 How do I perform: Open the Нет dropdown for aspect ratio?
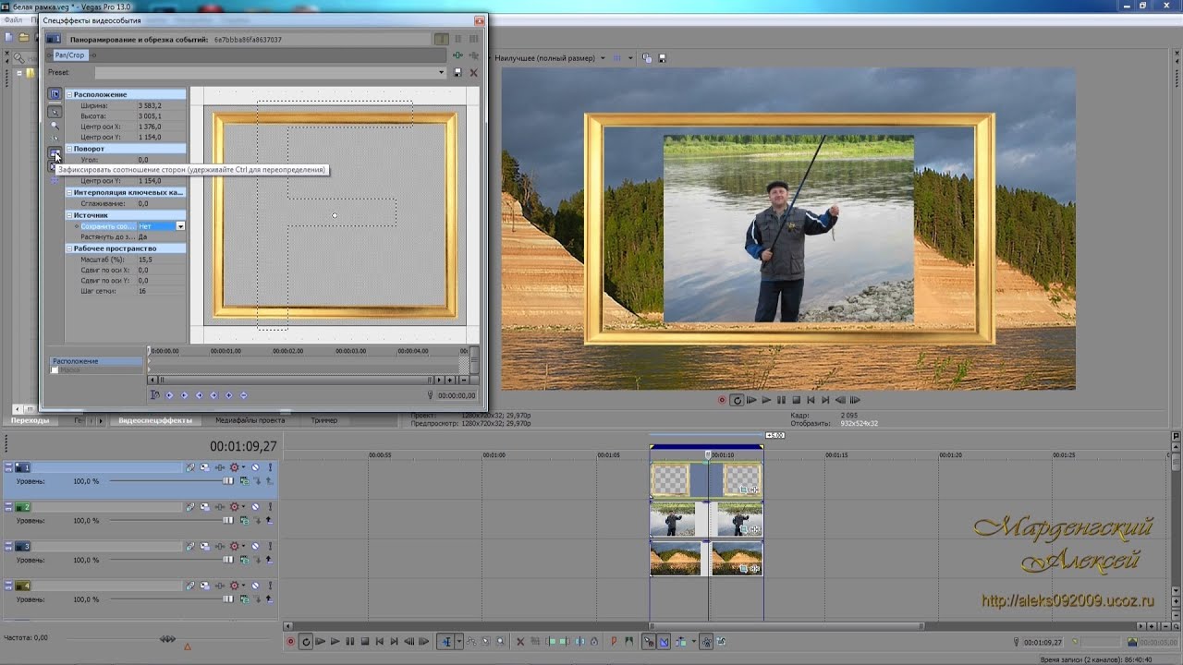(181, 226)
